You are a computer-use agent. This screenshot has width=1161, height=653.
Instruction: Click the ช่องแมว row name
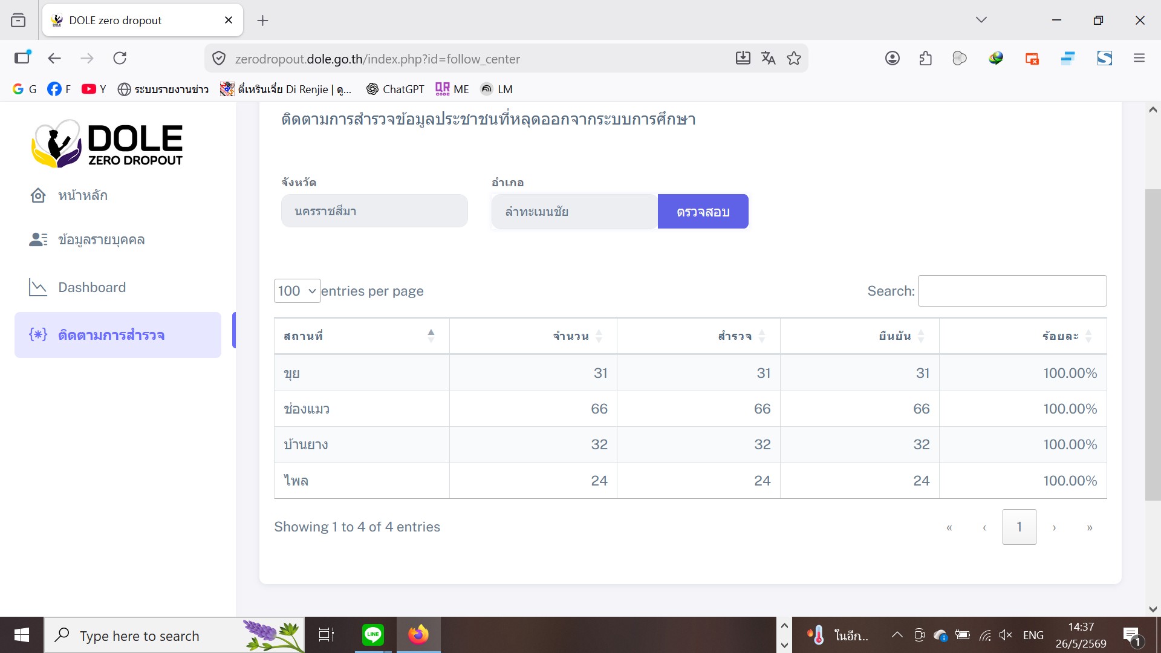307,409
